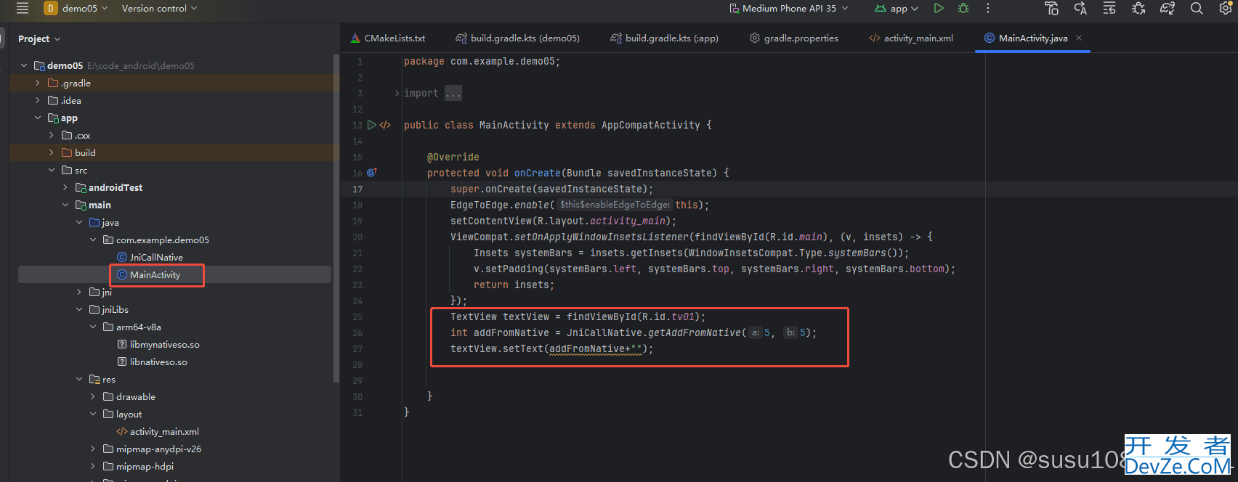Viewport: 1238px width, 482px height.
Task: Expand the .gradle folder
Action: click(x=38, y=83)
